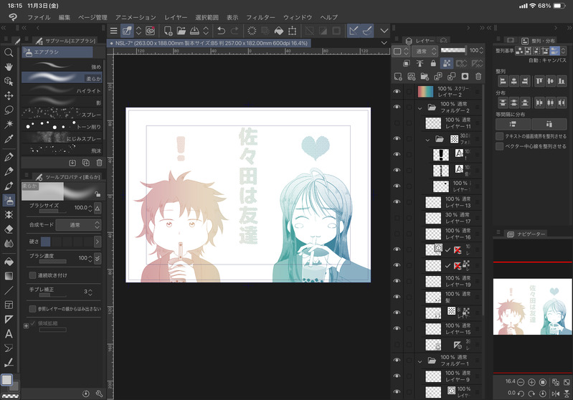Hide the レイヤー 13 layer

click(x=397, y=202)
